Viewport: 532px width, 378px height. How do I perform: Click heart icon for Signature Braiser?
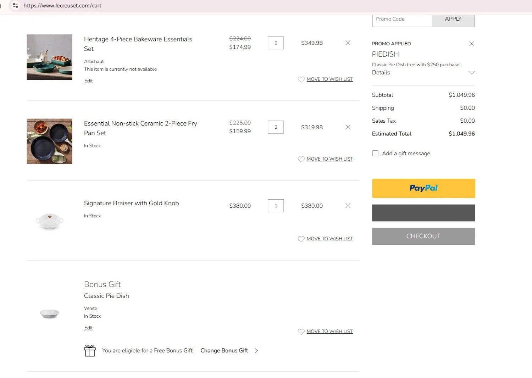tap(301, 239)
